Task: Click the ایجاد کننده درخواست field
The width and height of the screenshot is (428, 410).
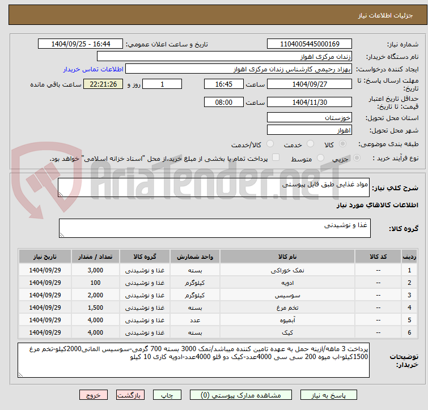Action: click(x=239, y=69)
